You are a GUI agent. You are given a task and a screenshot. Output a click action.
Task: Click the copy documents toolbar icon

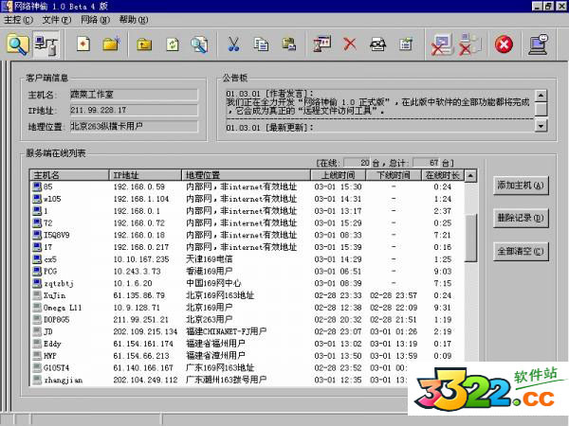pos(261,44)
